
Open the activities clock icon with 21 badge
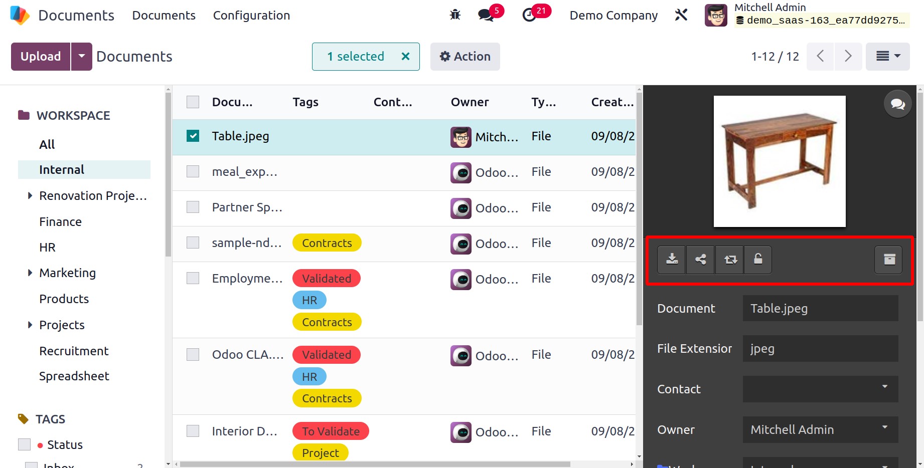(529, 15)
